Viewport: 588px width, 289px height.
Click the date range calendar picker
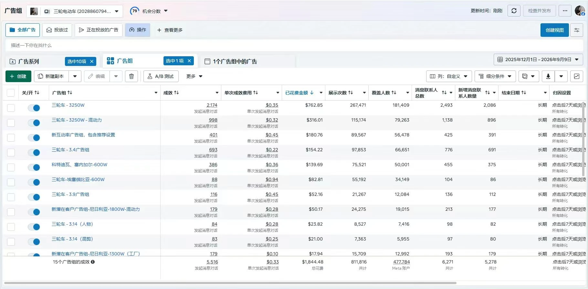click(538, 59)
